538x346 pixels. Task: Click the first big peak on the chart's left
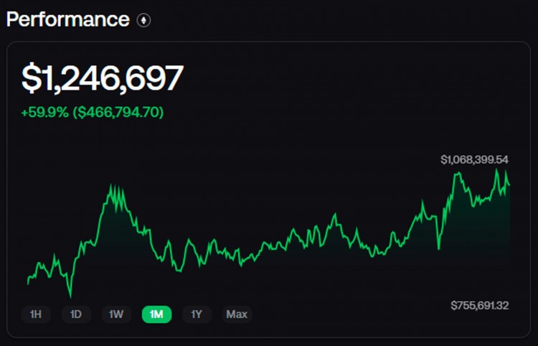(111, 187)
